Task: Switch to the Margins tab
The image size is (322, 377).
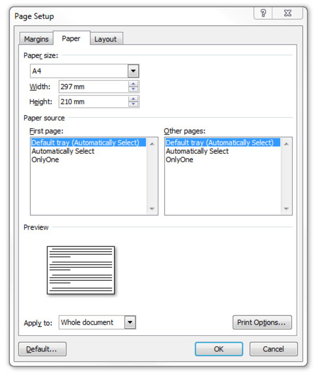Action: point(36,39)
